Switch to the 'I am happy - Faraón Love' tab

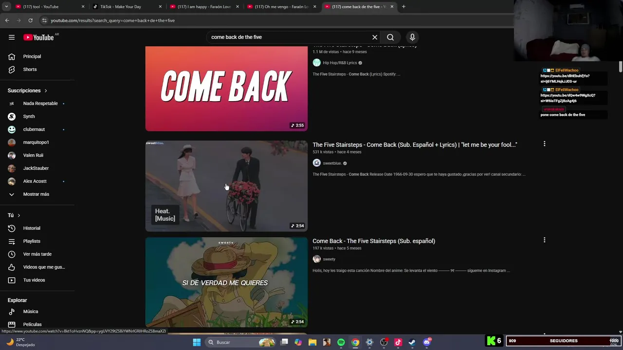pyautogui.click(x=203, y=7)
